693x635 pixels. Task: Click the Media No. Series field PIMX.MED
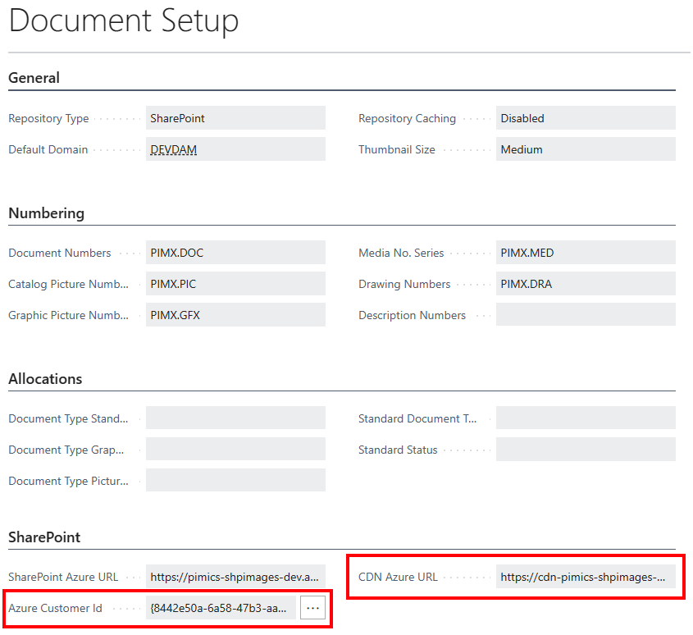(x=586, y=253)
